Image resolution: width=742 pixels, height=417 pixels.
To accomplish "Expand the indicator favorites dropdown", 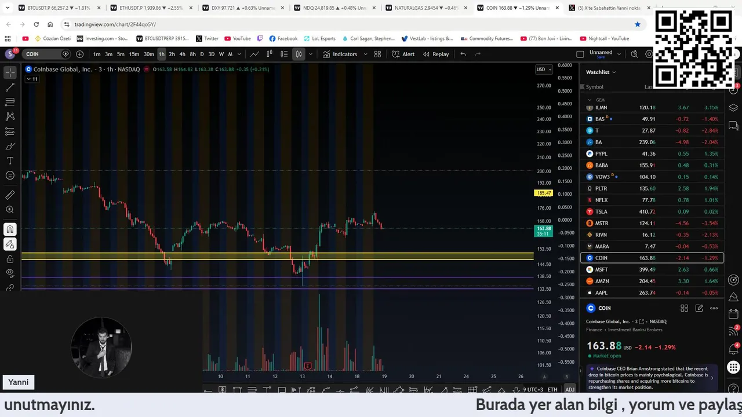I will (365, 54).
